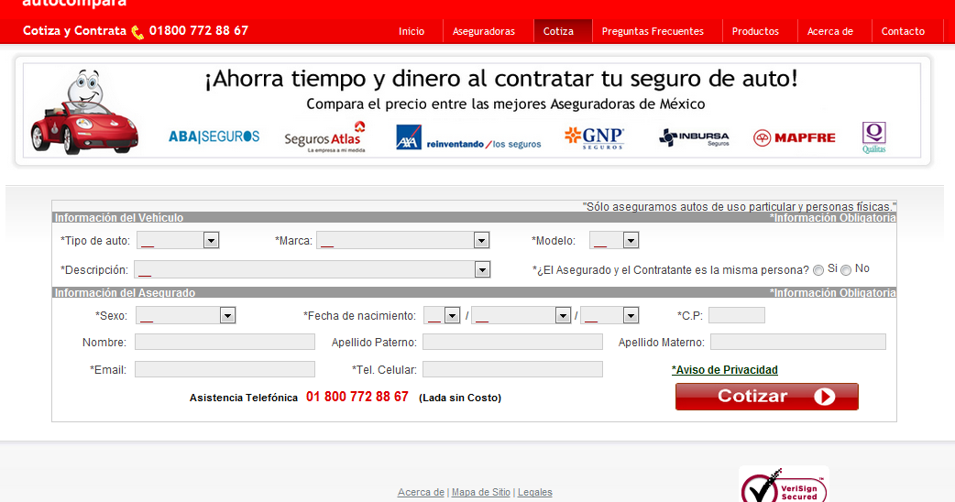Select the No radio button
Screen dimensions: 955x502
pyautogui.click(x=846, y=270)
